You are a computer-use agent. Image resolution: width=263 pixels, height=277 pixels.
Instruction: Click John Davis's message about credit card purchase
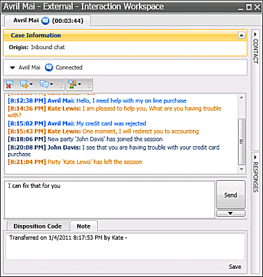coord(114,150)
